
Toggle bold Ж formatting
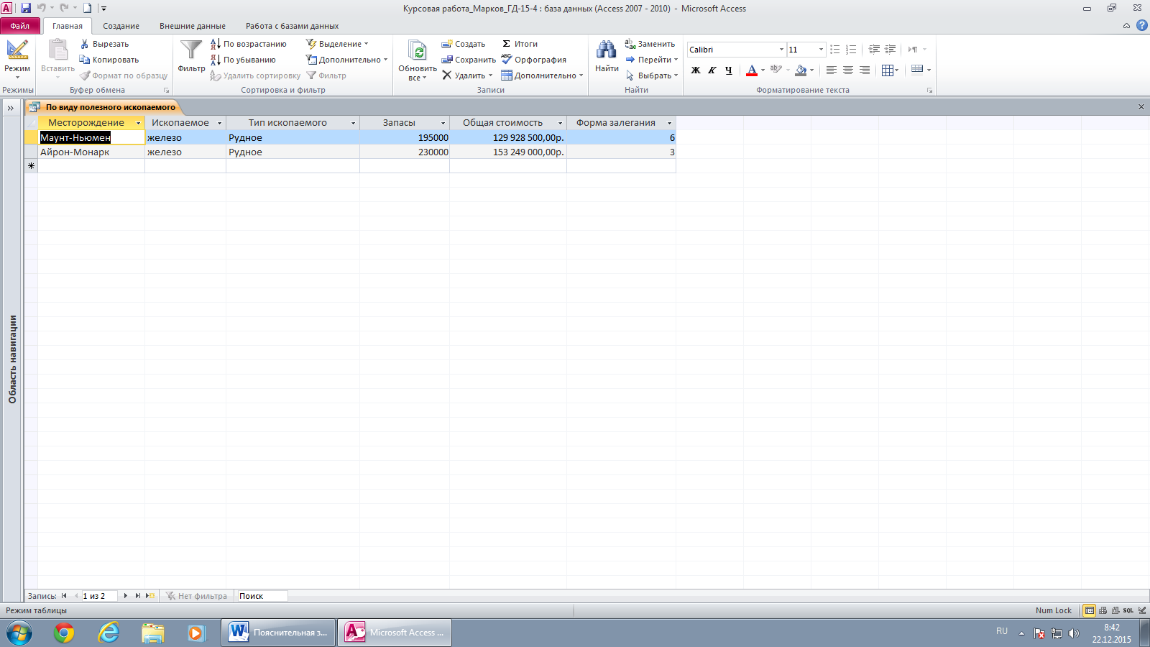(x=695, y=70)
